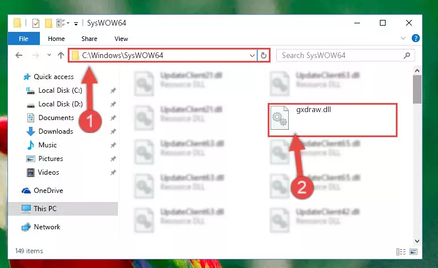
Task: Expand the ribbon with the chevron
Action: click(x=403, y=38)
